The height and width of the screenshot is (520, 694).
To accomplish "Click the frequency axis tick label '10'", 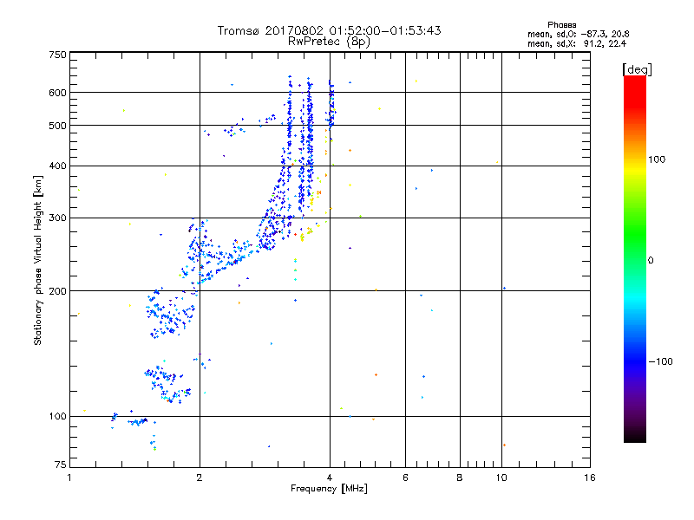I will point(501,478).
